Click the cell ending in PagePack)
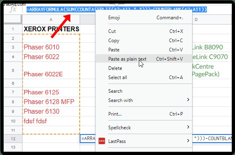Screen dimensions: 235x155 212,70
